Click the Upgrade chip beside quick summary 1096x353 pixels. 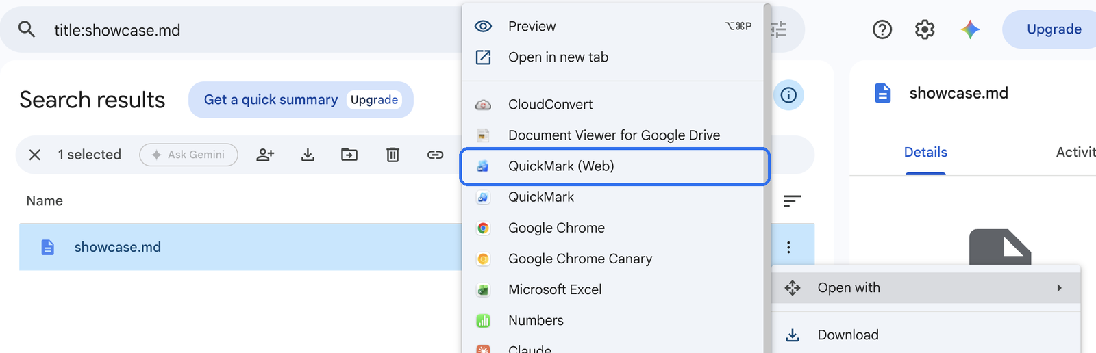(374, 100)
